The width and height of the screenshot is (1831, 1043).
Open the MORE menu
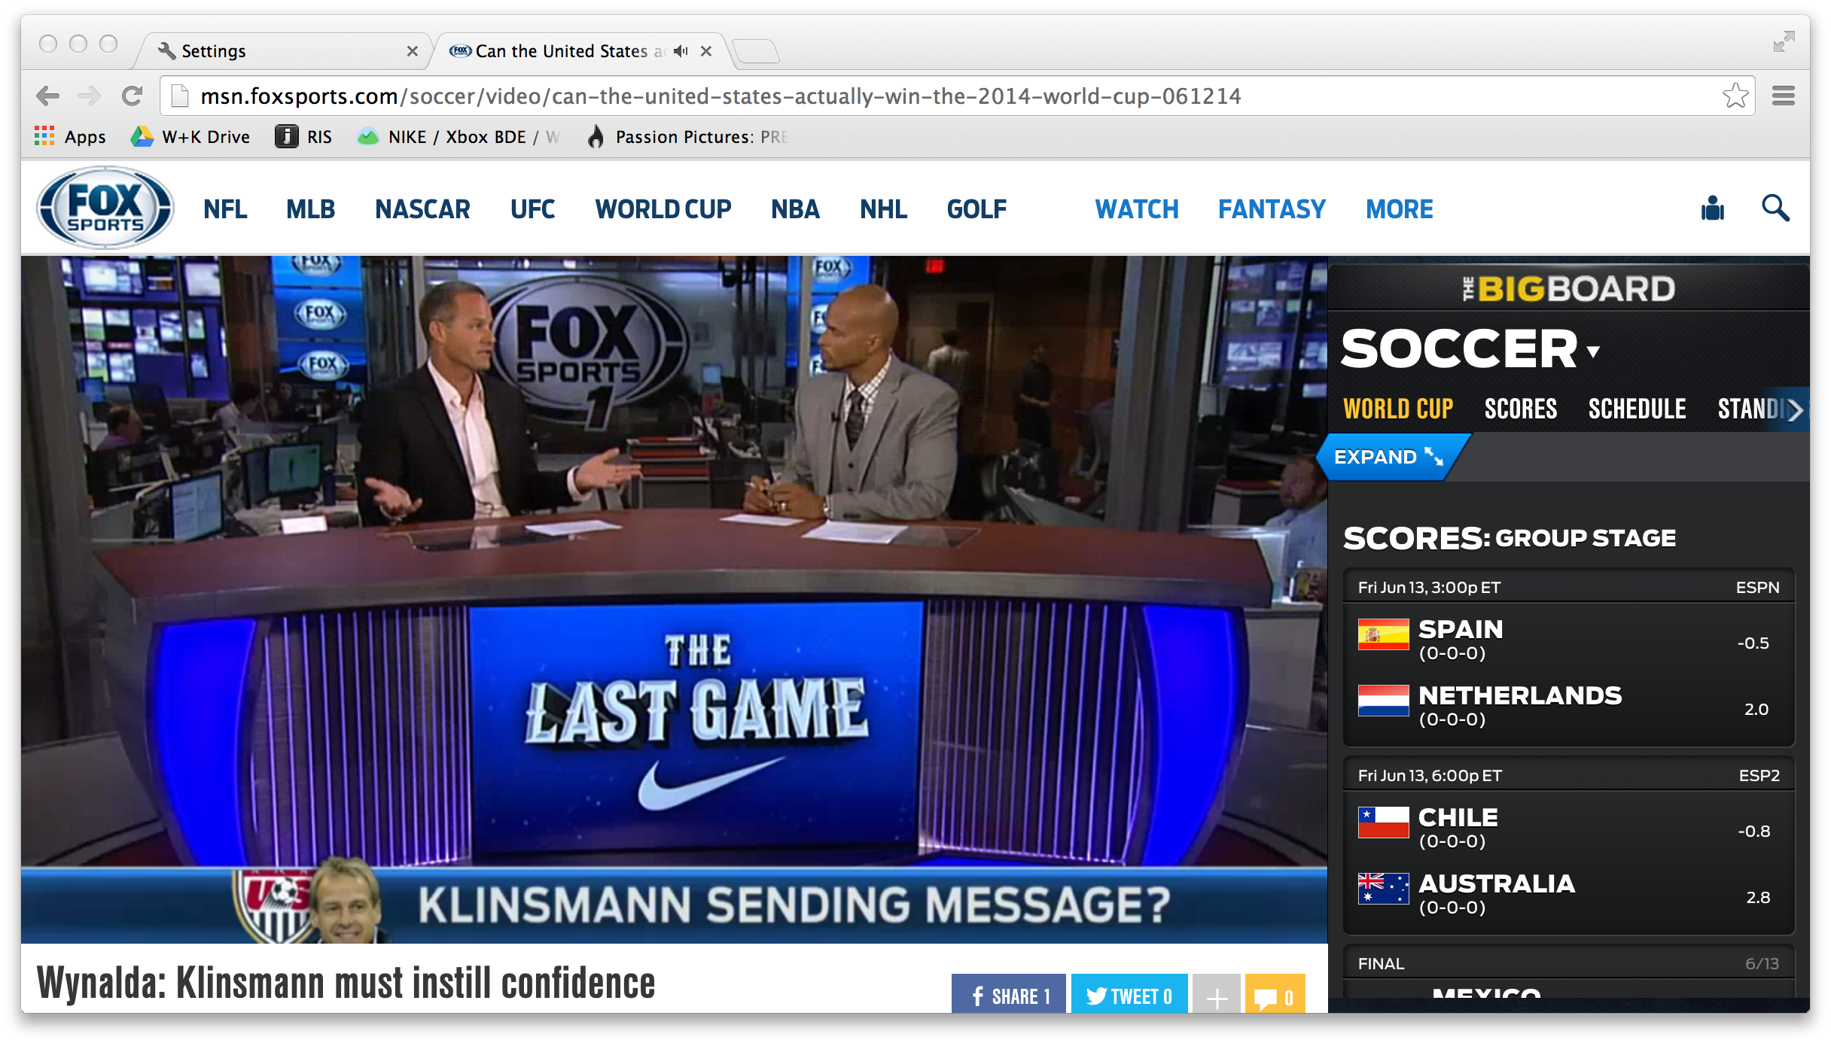(1400, 209)
